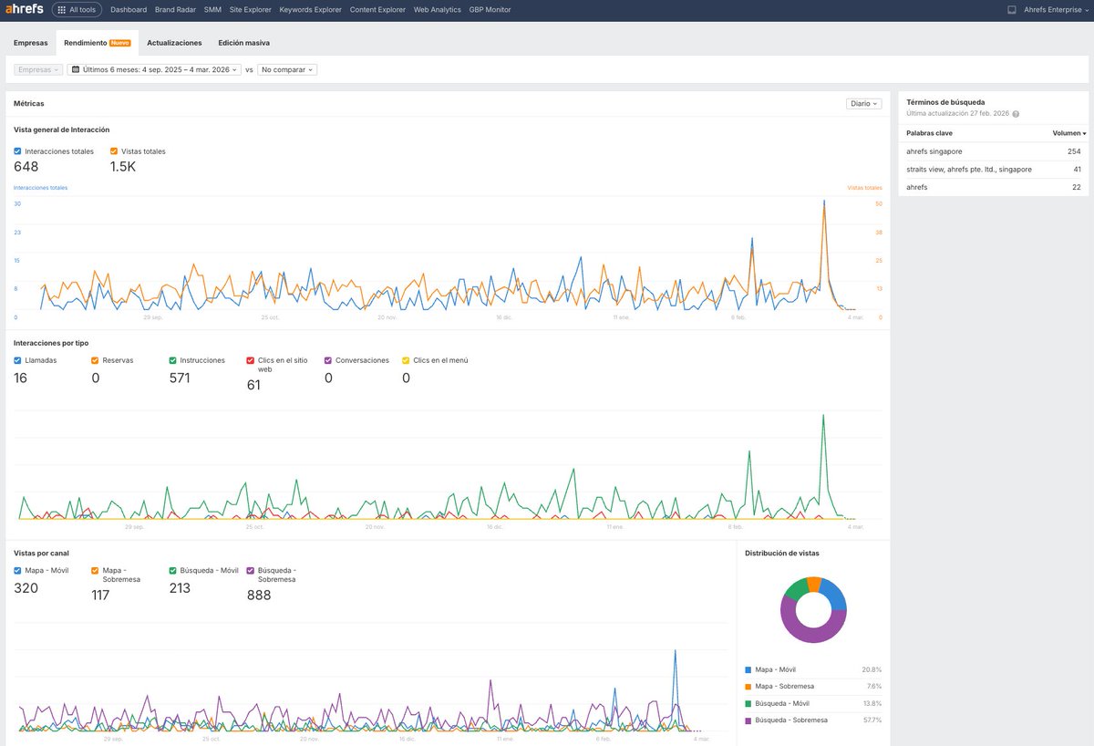Image resolution: width=1094 pixels, height=746 pixels.
Task: Toggle the Conversaciones checkbox
Action: click(x=329, y=360)
